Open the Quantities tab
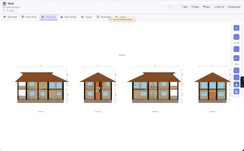The height and width of the screenshot is (151, 244). (104, 17)
